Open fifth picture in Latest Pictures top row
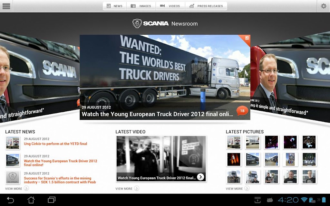 [309, 142]
